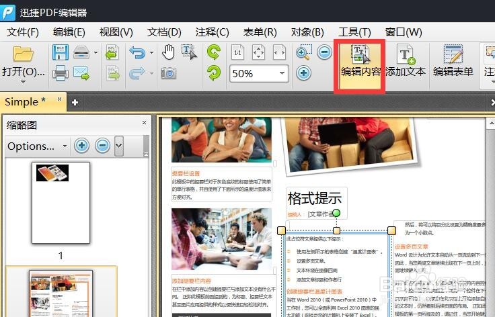
Task: Click the fit page icon
Action: [258, 52]
